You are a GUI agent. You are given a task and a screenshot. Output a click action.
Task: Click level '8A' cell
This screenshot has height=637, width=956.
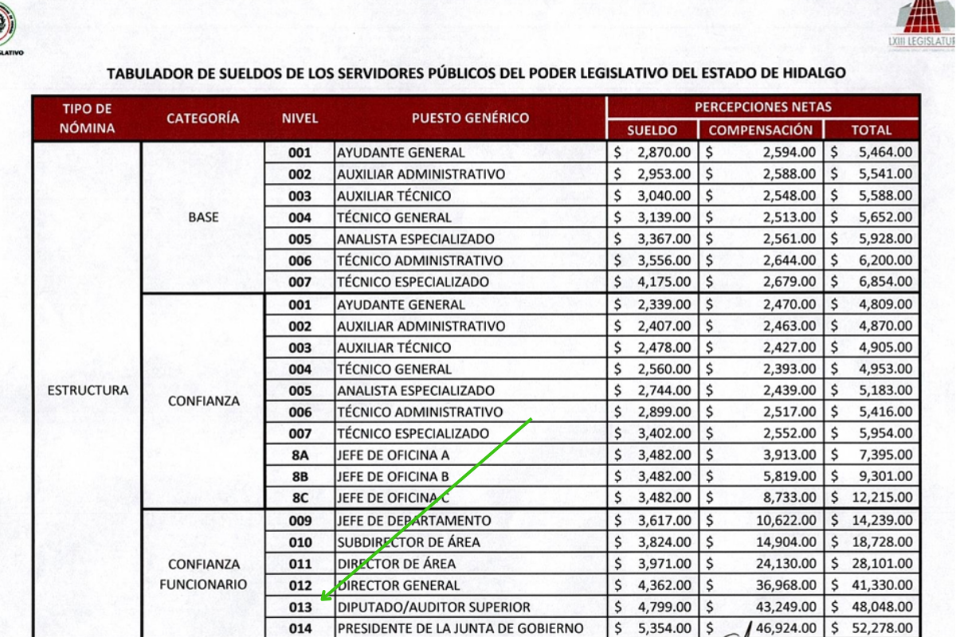coord(300,455)
